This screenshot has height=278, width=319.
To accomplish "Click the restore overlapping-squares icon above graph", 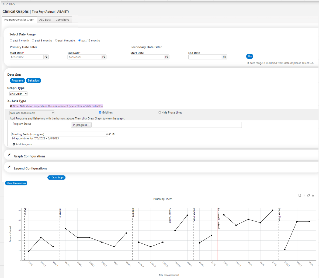I will coord(308,195).
